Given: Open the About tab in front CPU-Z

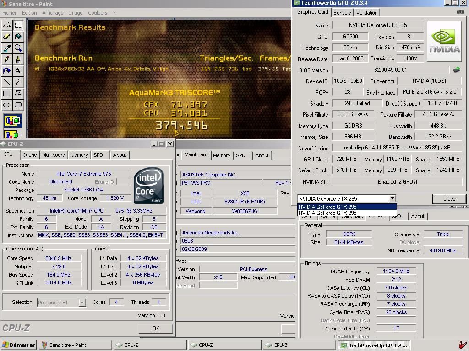Looking at the screenshot, I should click(120, 155).
